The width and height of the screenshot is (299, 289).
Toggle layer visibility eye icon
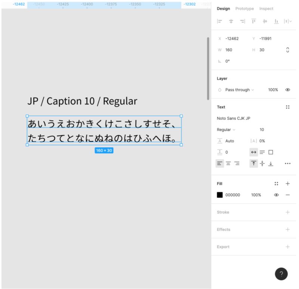287,90
